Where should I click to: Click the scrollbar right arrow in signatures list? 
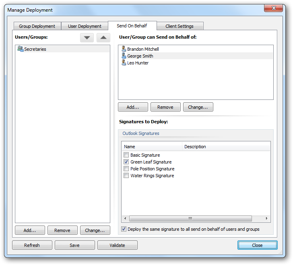(x=266, y=218)
